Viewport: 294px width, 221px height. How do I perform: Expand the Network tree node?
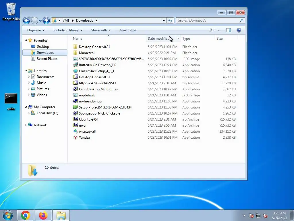coord(26,125)
